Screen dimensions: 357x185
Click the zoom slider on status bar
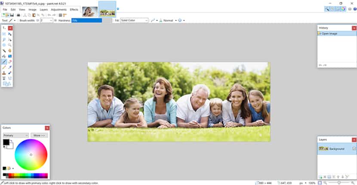point(339,183)
